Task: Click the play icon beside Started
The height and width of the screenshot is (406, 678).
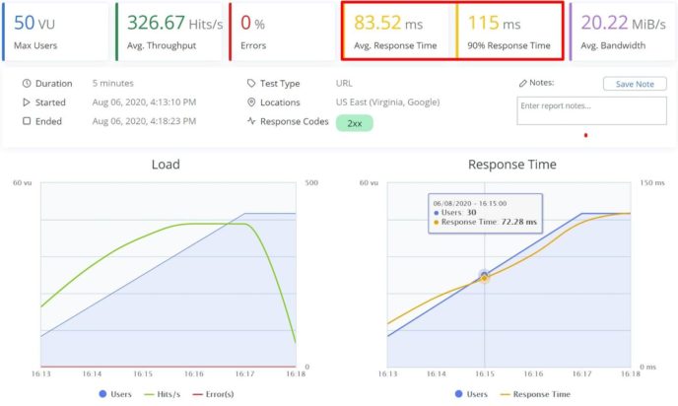Action: click(x=27, y=102)
